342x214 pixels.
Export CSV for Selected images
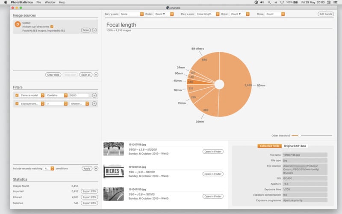pyautogui.click(x=89, y=203)
